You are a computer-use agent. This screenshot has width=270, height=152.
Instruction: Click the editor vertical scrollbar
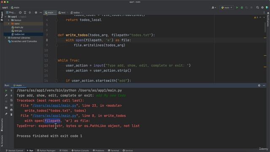[x=265, y=27]
